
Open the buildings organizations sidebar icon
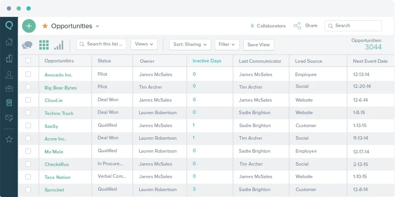tap(9, 59)
